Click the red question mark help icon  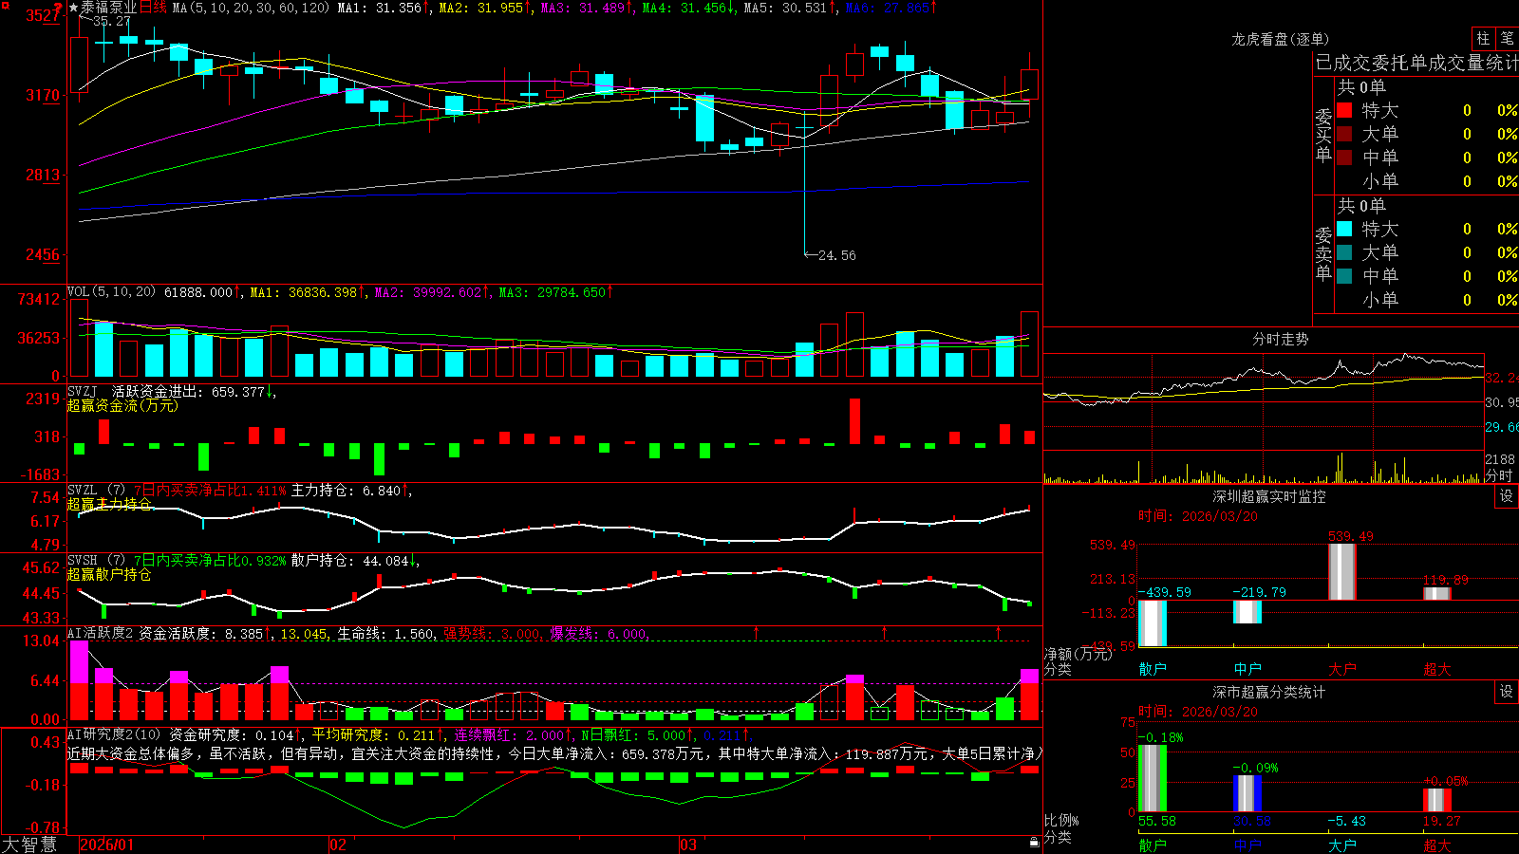coord(58,8)
